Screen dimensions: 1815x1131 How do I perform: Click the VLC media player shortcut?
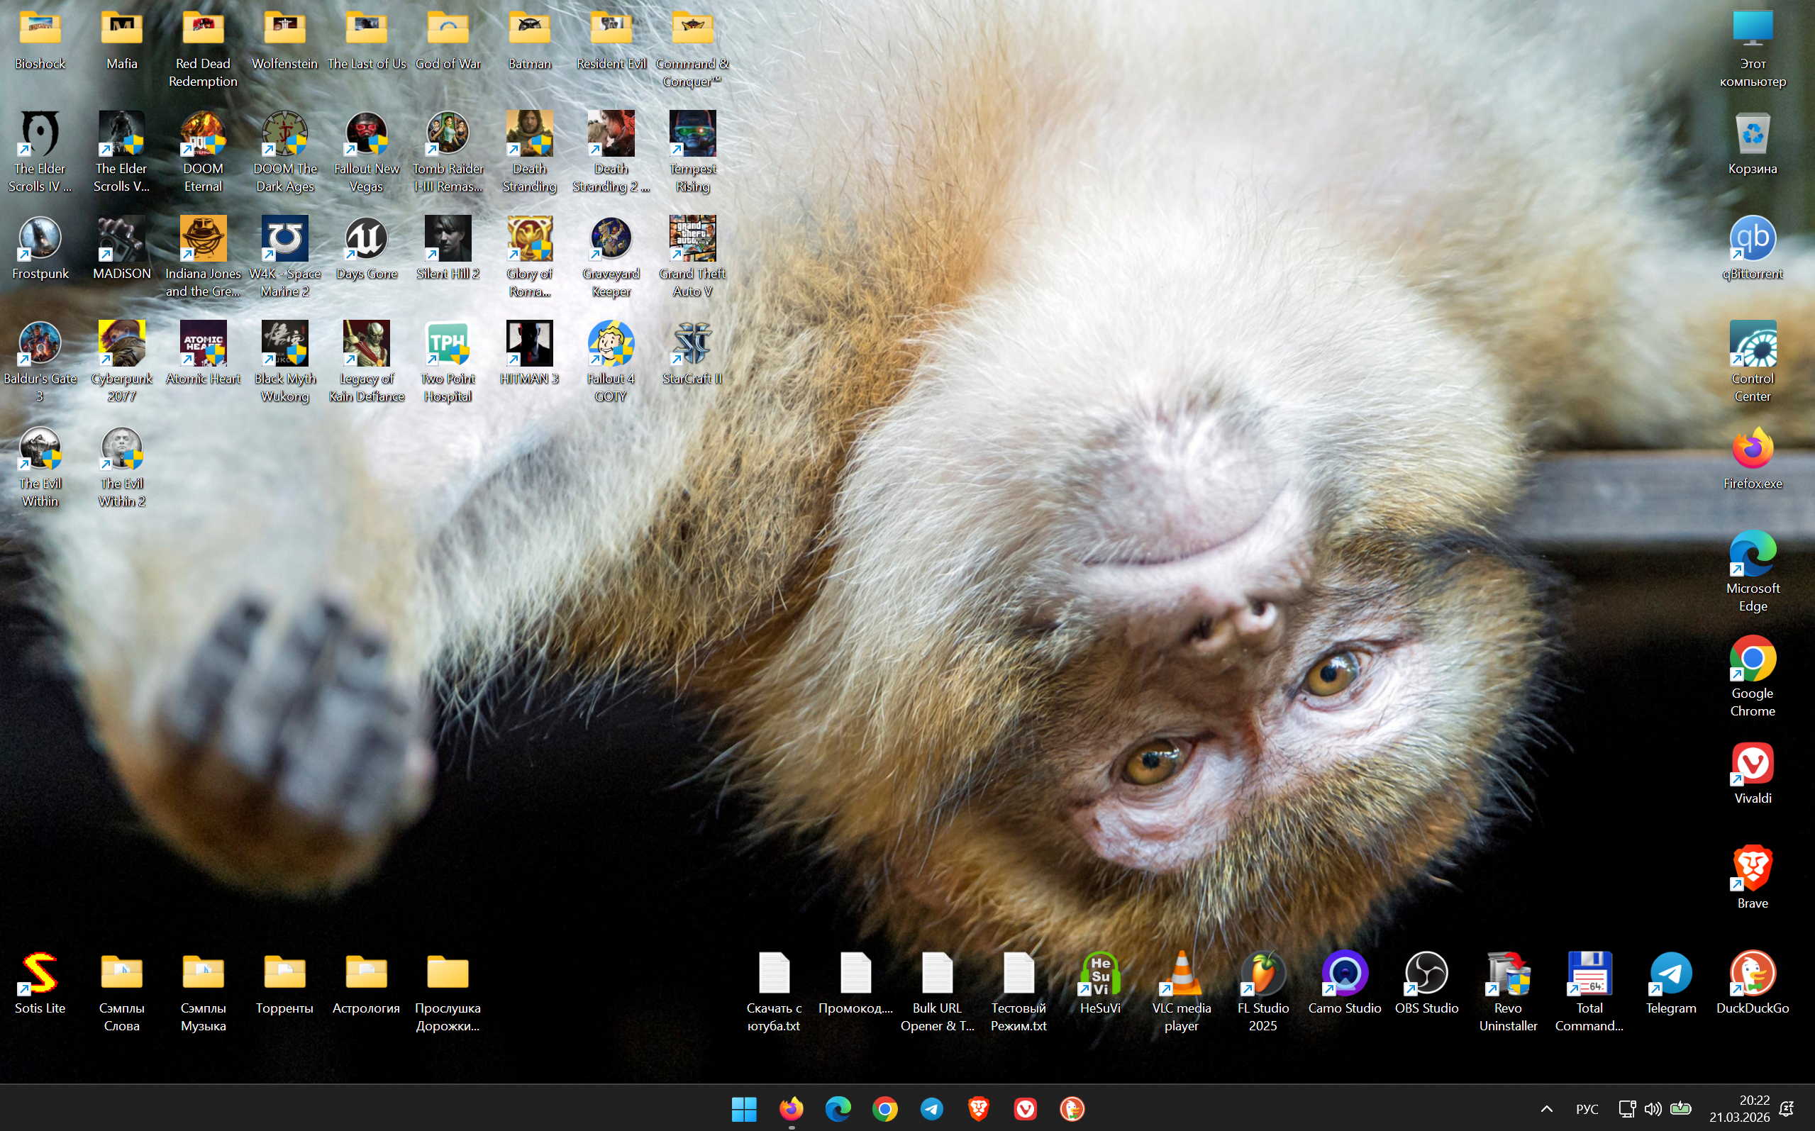1182,974
